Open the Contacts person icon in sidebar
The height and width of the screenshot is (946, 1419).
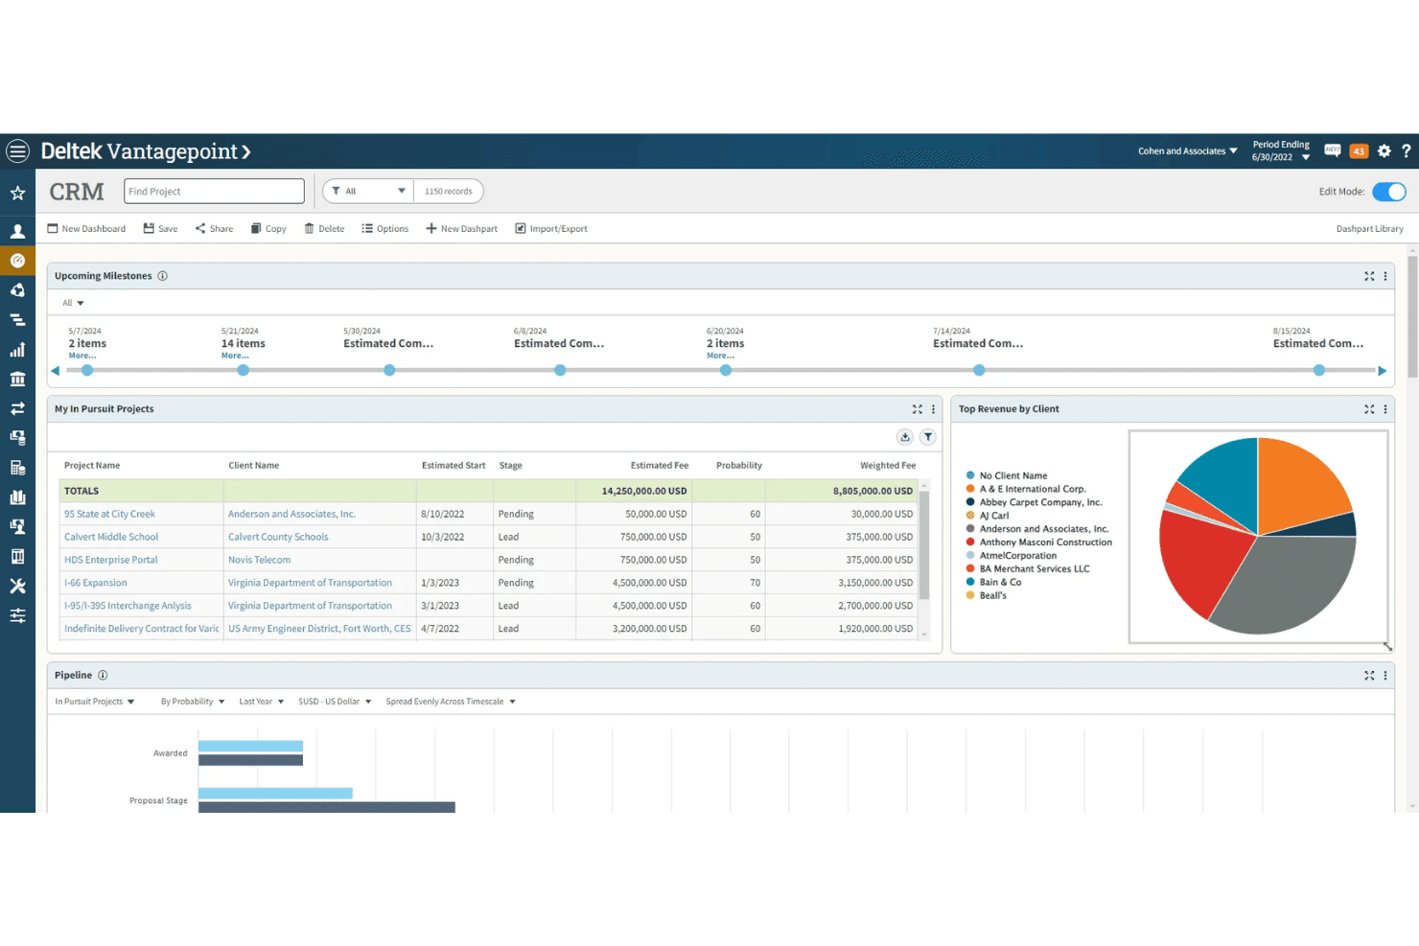tap(17, 231)
